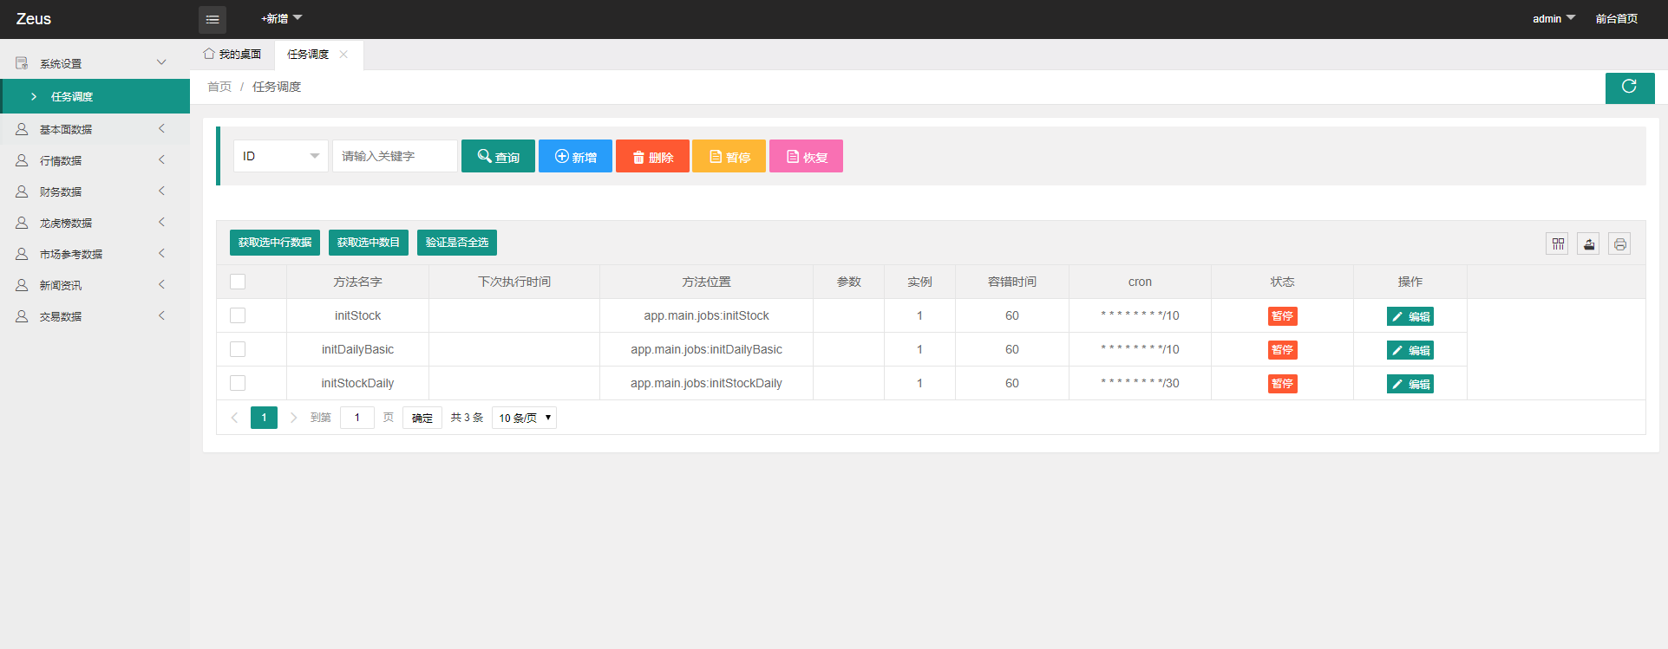This screenshot has height=649, width=1668.
Task: Expand the 龙虎榜数据 menu chevron
Action: [161, 222]
